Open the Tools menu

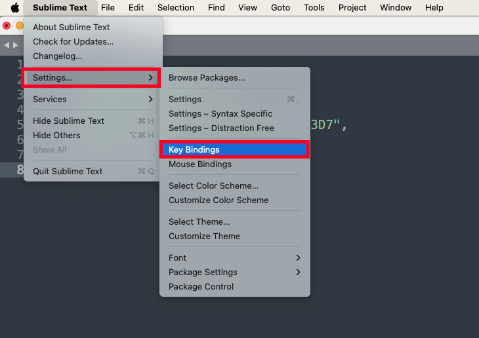click(x=314, y=7)
